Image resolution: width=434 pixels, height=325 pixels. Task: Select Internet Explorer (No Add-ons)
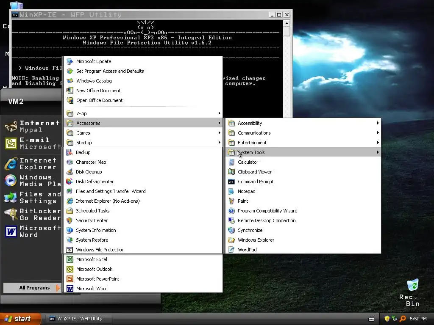pyautogui.click(x=143, y=201)
